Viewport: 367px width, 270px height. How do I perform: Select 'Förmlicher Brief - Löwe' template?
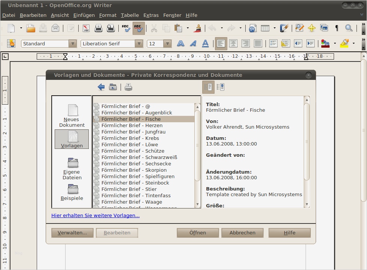[x=130, y=144]
